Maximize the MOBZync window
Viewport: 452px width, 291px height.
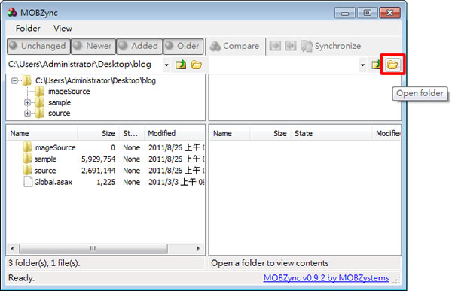point(368,13)
